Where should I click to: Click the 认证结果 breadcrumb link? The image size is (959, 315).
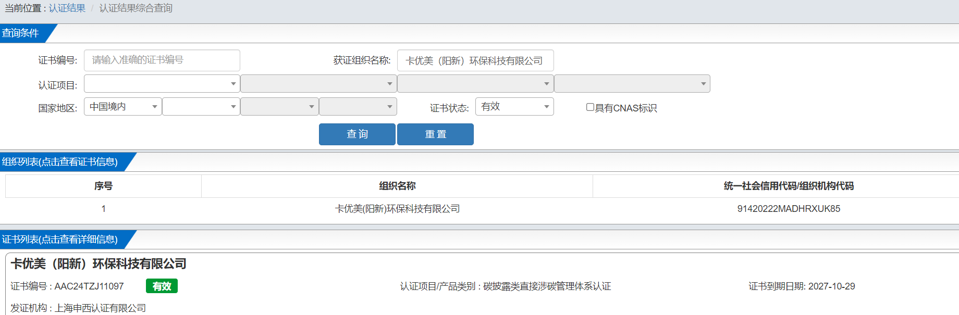[67, 8]
